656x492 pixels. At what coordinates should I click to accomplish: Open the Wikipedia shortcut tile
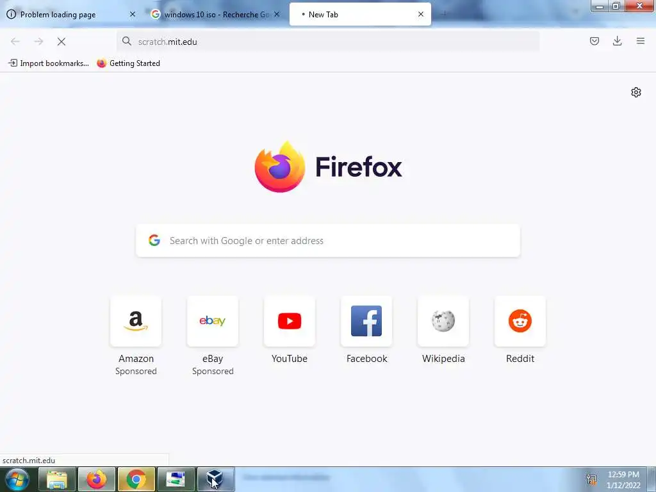click(443, 322)
